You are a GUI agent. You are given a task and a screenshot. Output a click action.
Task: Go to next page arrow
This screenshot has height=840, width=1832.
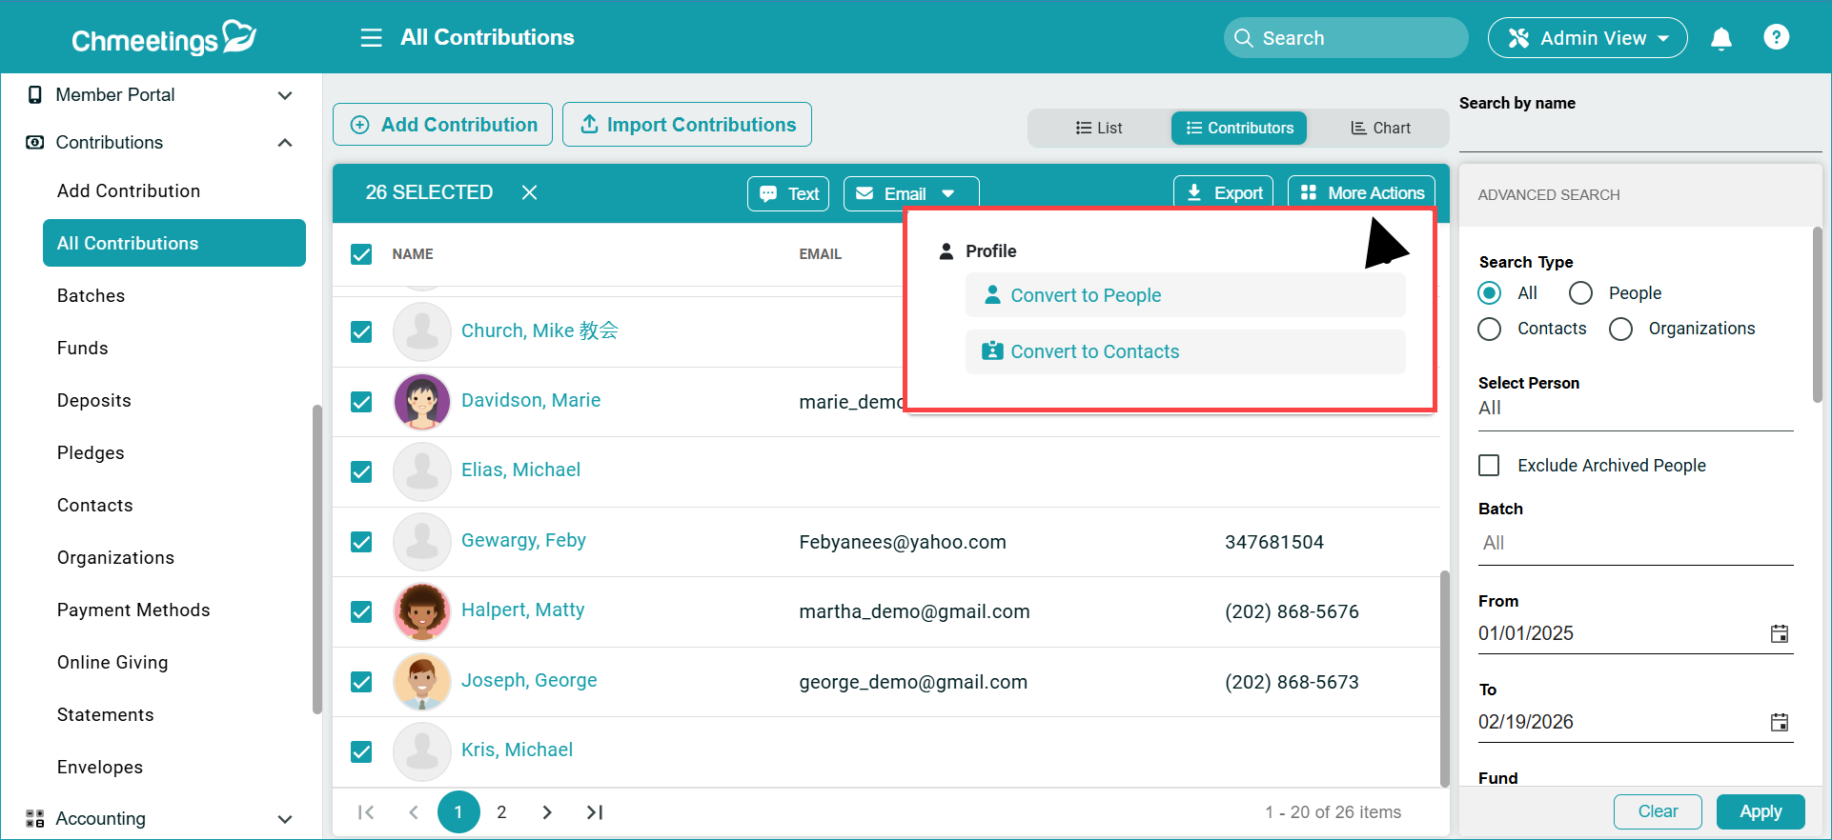[546, 812]
